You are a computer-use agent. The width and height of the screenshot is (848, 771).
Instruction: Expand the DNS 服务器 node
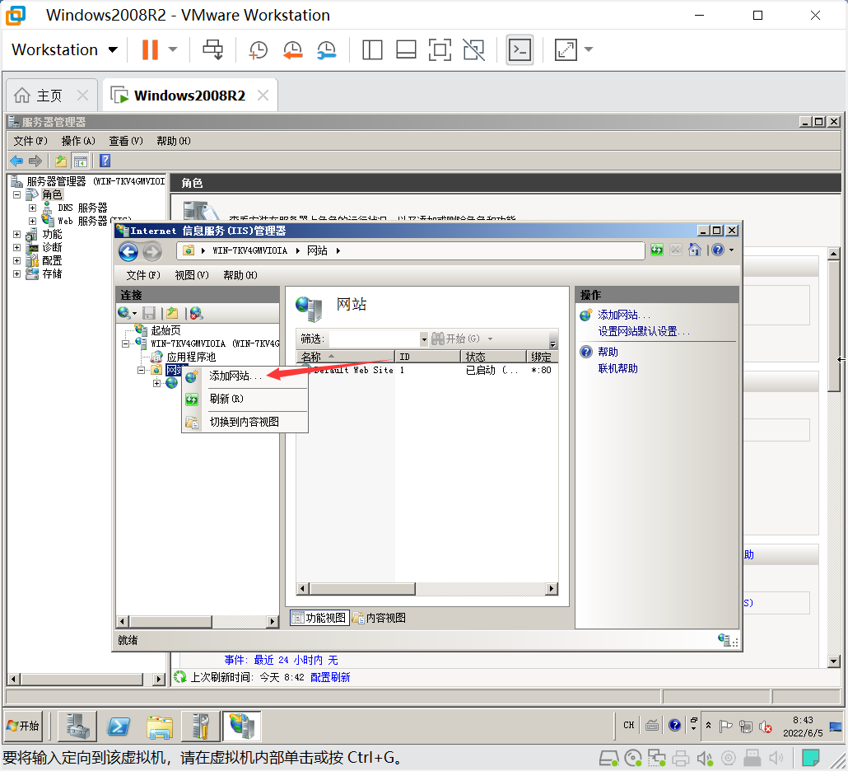click(32, 208)
